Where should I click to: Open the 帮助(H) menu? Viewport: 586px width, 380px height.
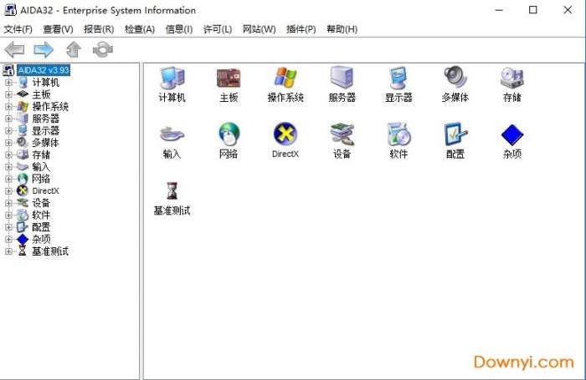point(342,29)
